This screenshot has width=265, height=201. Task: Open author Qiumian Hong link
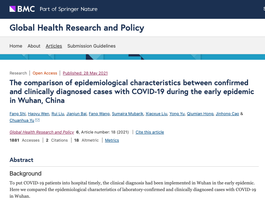(201, 114)
